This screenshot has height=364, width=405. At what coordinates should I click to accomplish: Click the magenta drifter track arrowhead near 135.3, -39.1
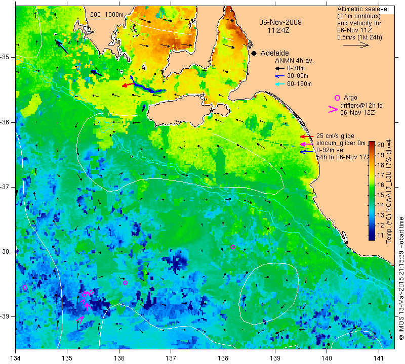point(80,320)
